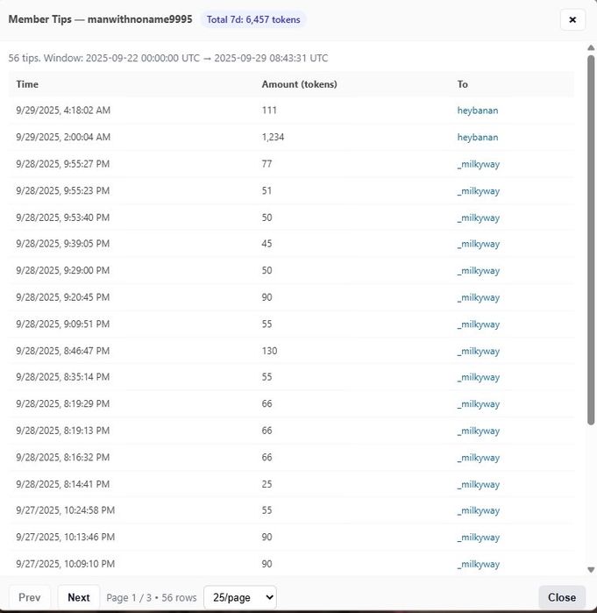Image resolution: width=597 pixels, height=613 pixels.
Task: Click the Page 1 / 3 • 56 rows text
Action: (x=152, y=597)
